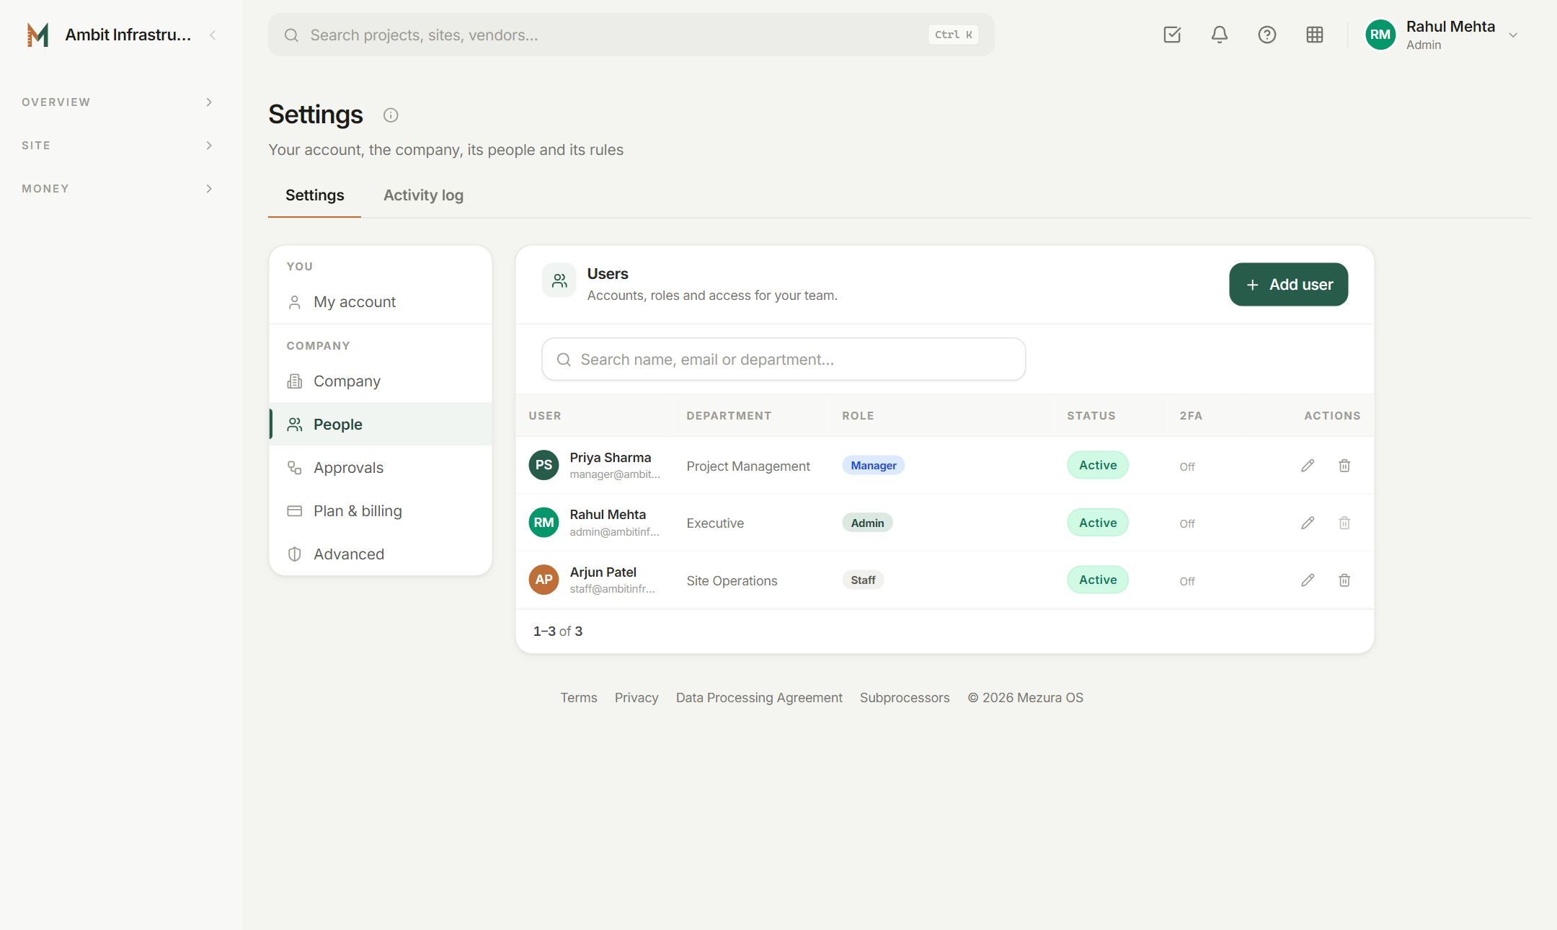The width and height of the screenshot is (1557, 930).
Task: Edit Priya Sharma with pencil icon
Action: pyautogui.click(x=1308, y=466)
